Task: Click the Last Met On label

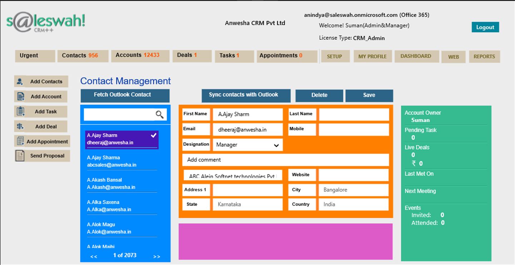Action: tap(419, 174)
